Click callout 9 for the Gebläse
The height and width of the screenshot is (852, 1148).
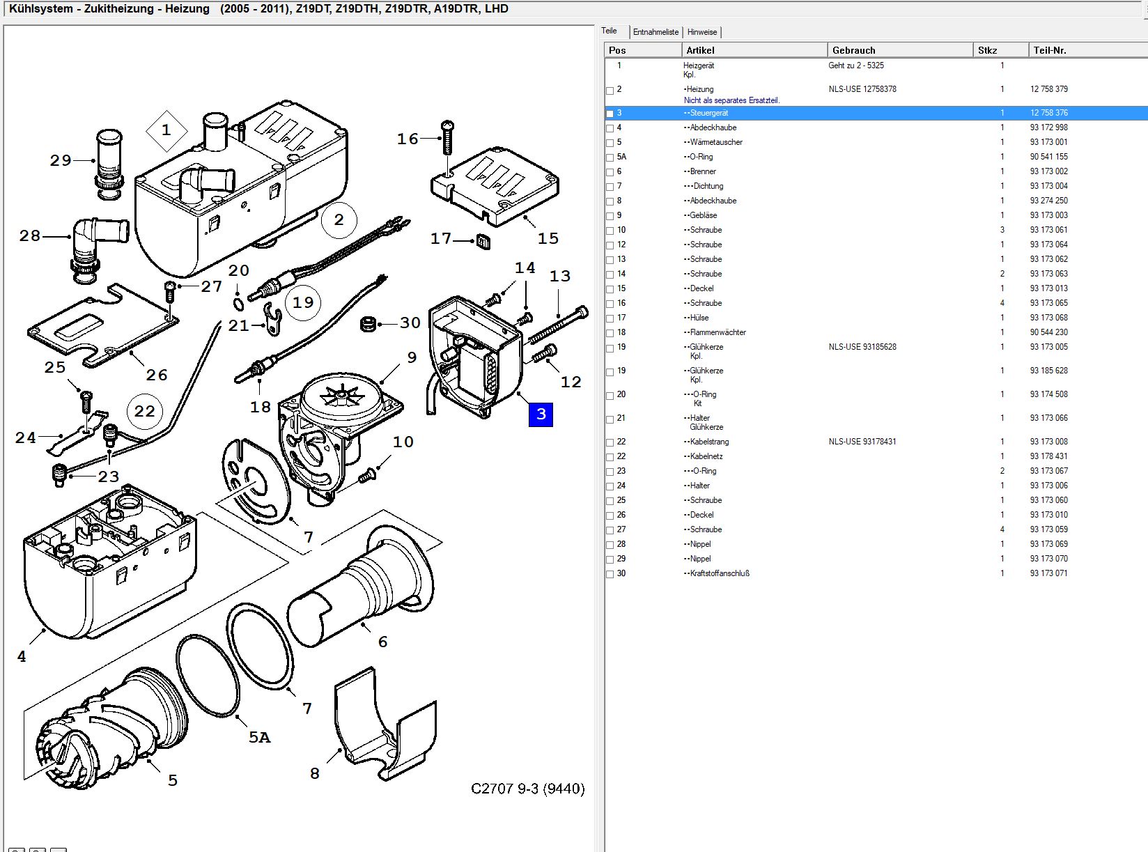[x=412, y=357]
